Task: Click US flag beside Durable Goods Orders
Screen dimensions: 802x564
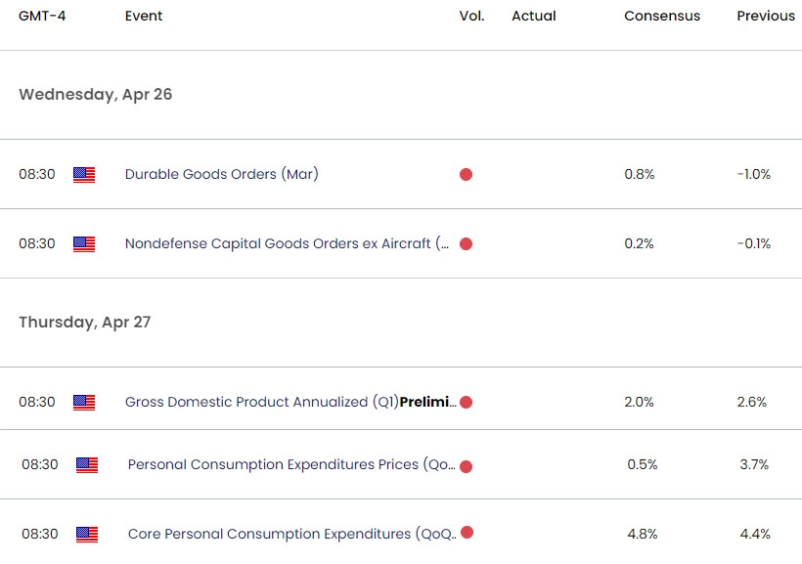Action: [84, 175]
